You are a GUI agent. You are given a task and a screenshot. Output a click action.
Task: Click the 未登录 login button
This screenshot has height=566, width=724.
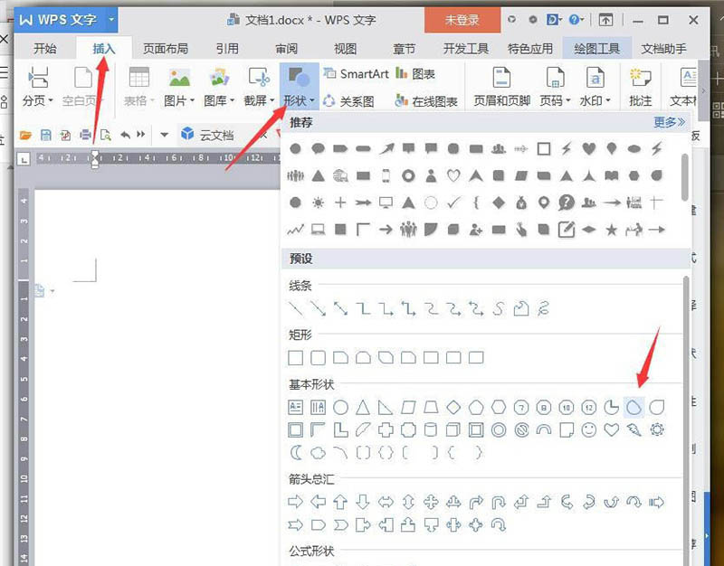coord(462,20)
